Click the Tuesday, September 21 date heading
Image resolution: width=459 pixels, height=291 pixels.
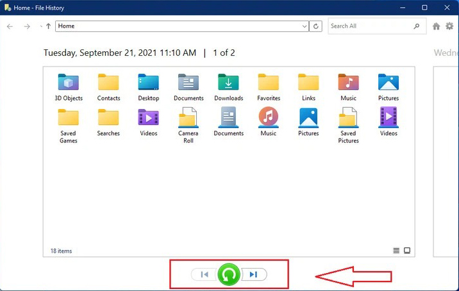tap(120, 53)
